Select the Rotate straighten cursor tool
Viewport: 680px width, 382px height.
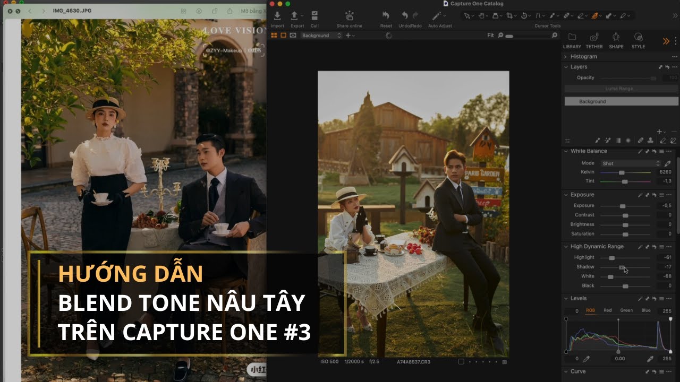coord(524,16)
